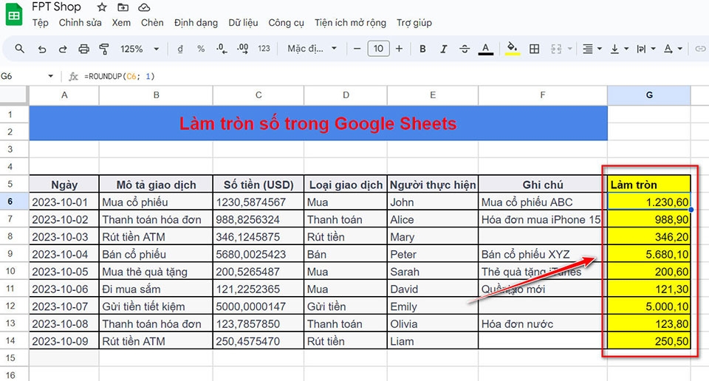Open the Công cụ menu

[287, 23]
